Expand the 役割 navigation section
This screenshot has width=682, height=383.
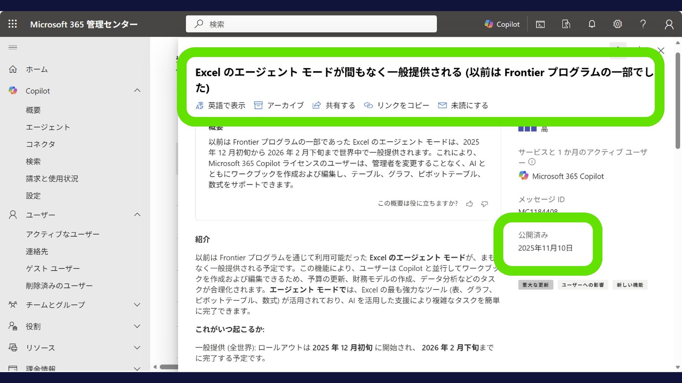[x=137, y=326]
